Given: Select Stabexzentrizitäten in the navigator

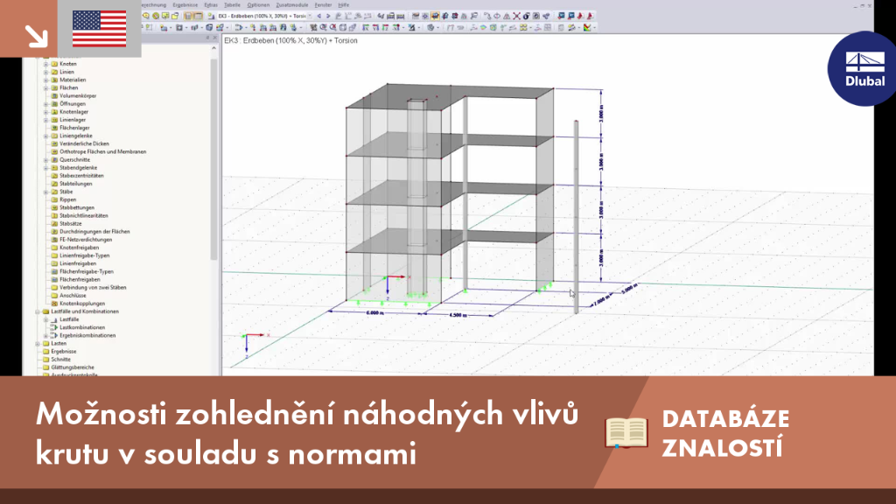Looking at the screenshot, I should pyautogui.click(x=81, y=176).
